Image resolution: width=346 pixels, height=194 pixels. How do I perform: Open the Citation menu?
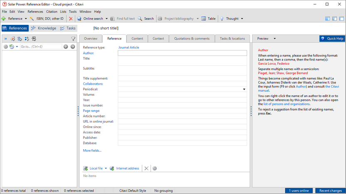click(x=52, y=12)
